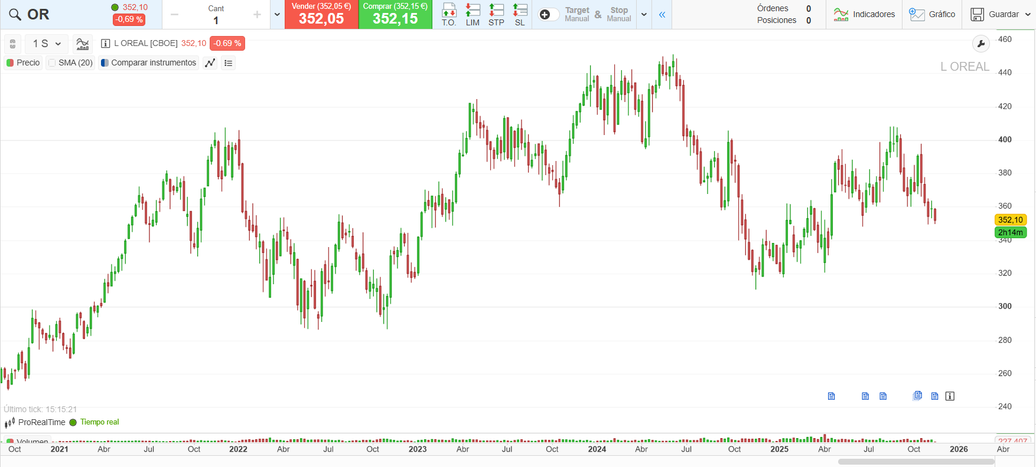The image size is (1036, 467).
Task: Click the Comprar 352,15 buy button
Action: point(395,15)
